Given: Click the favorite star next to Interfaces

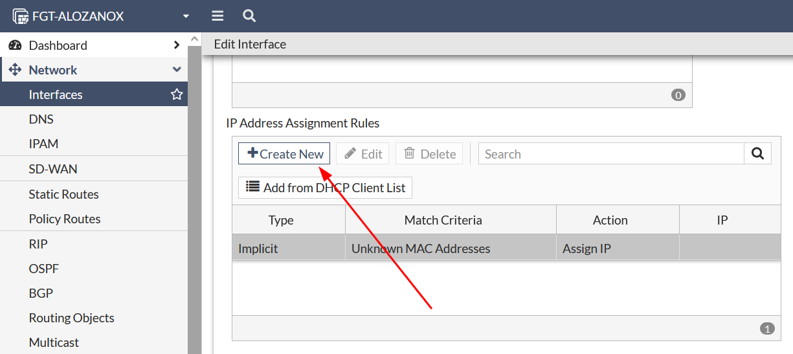Looking at the screenshot, I should (x=177, y=94).
